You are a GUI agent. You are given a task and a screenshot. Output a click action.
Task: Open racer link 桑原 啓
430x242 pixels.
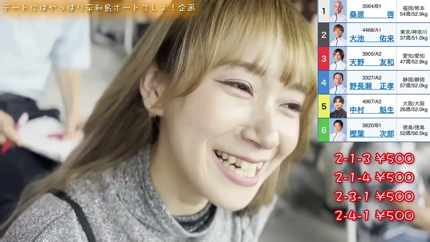[x=372, y=15]
